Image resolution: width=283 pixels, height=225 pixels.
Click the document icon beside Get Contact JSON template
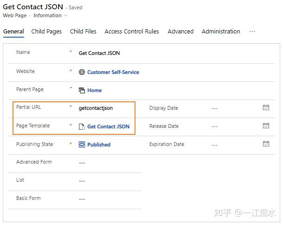[82, 126]
